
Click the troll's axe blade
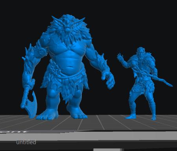tap(32, 105)
